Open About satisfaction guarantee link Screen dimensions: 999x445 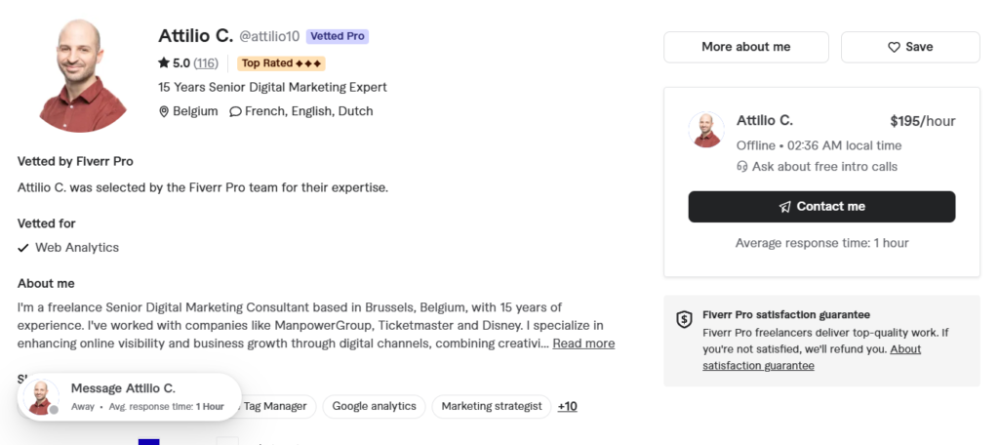tap(812, 357)
